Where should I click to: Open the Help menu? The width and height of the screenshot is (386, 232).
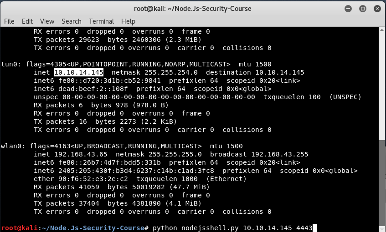coord(128,21)
